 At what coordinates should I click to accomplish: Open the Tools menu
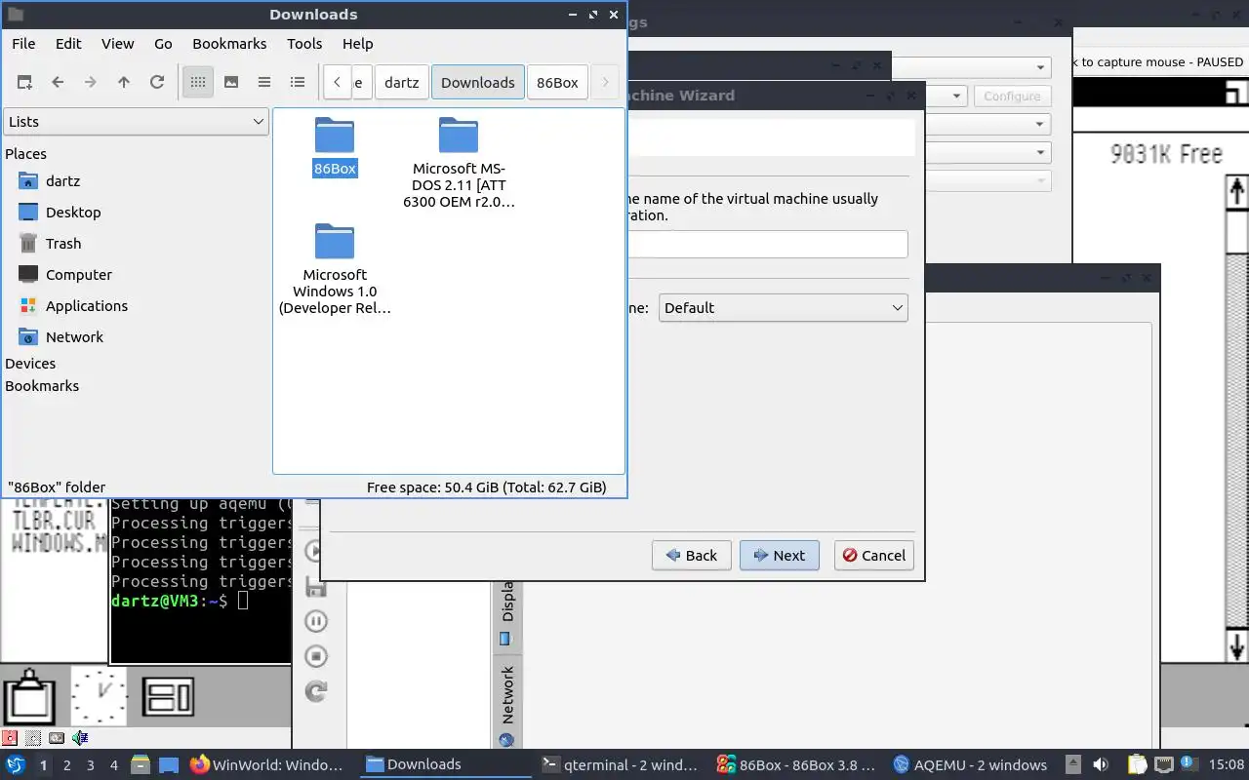click(304, 44)
